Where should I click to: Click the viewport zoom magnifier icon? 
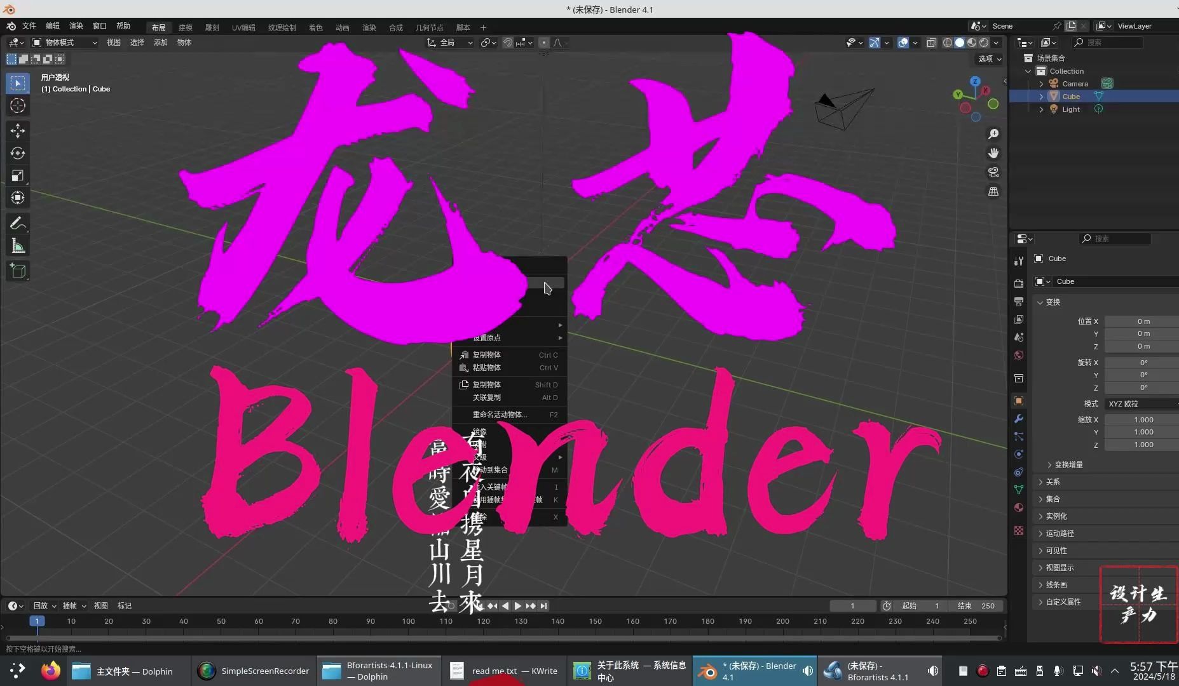click(x=993, y=134)
